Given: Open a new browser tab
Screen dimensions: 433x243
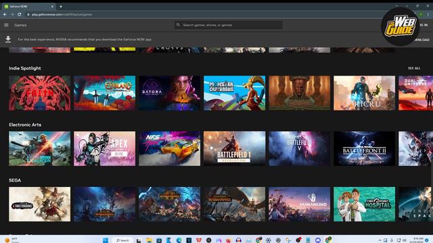Looking at the screenshot, I should (61, 6).
